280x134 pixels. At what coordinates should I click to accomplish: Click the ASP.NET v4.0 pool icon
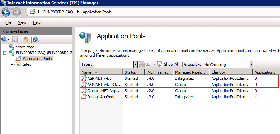(84, 78)
